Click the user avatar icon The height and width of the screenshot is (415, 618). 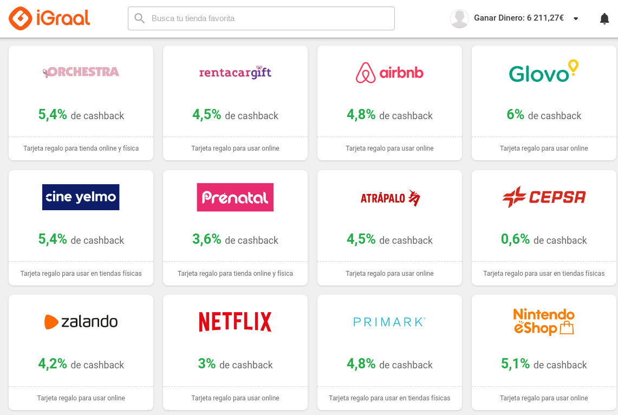click(459, 18)
